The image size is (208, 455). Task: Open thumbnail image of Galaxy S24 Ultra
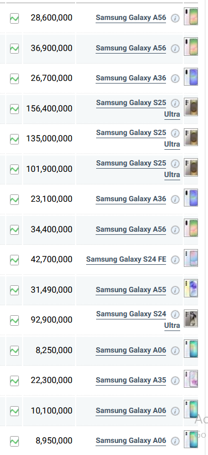191,318
